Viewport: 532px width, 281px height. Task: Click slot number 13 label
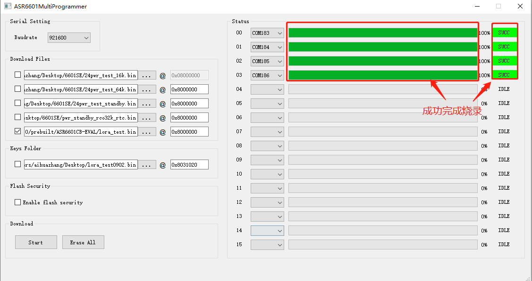click(239, 216)
